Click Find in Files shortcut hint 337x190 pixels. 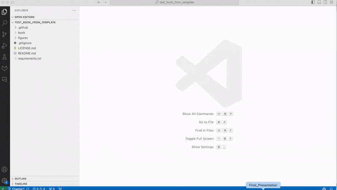click(214, 130)
